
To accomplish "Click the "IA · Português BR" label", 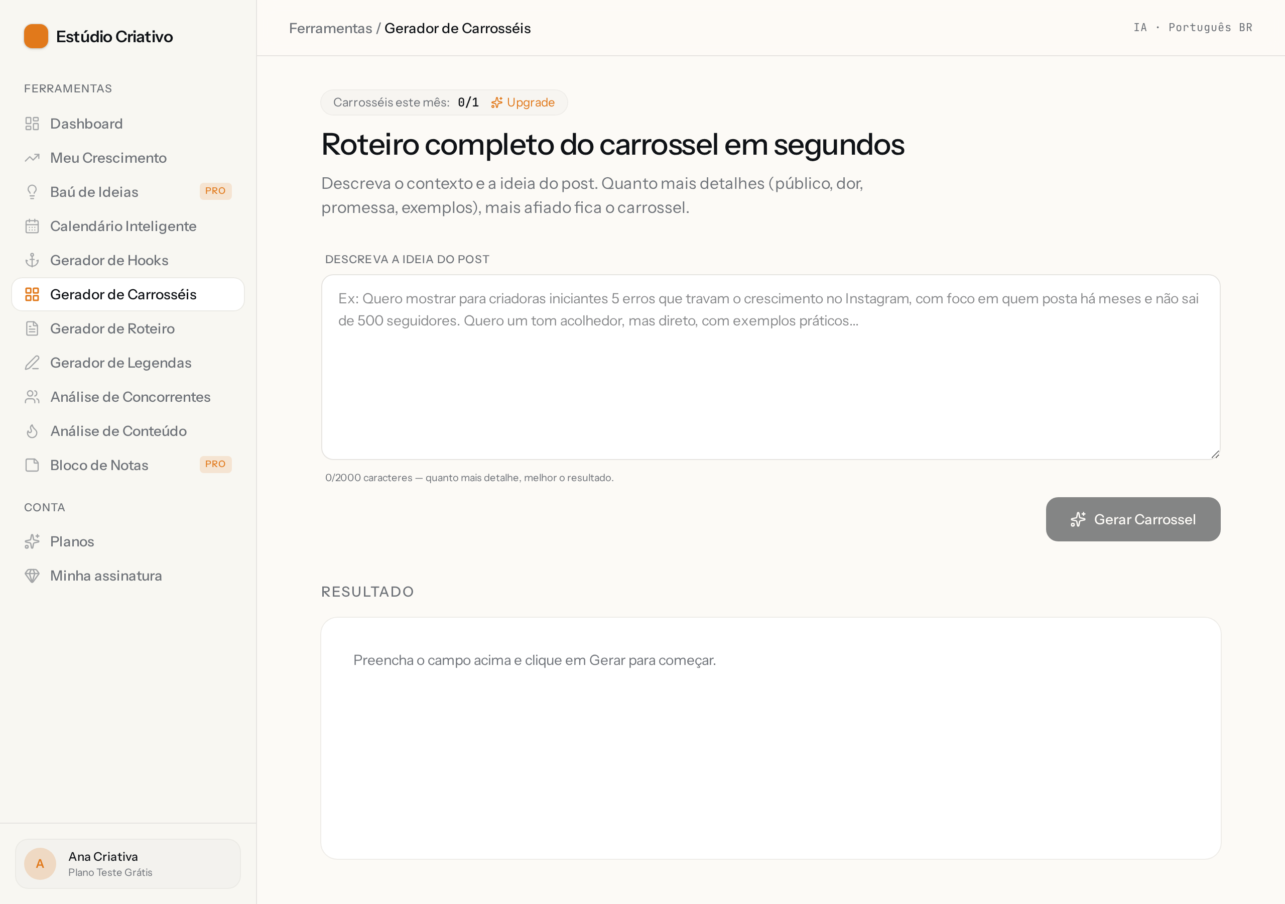I will (1193, 28).
